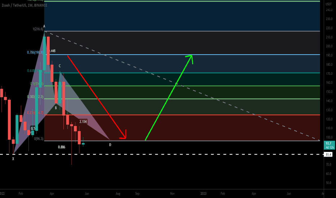
Task: Click the Aug label on time axis
Action: [x=118, y=194]
